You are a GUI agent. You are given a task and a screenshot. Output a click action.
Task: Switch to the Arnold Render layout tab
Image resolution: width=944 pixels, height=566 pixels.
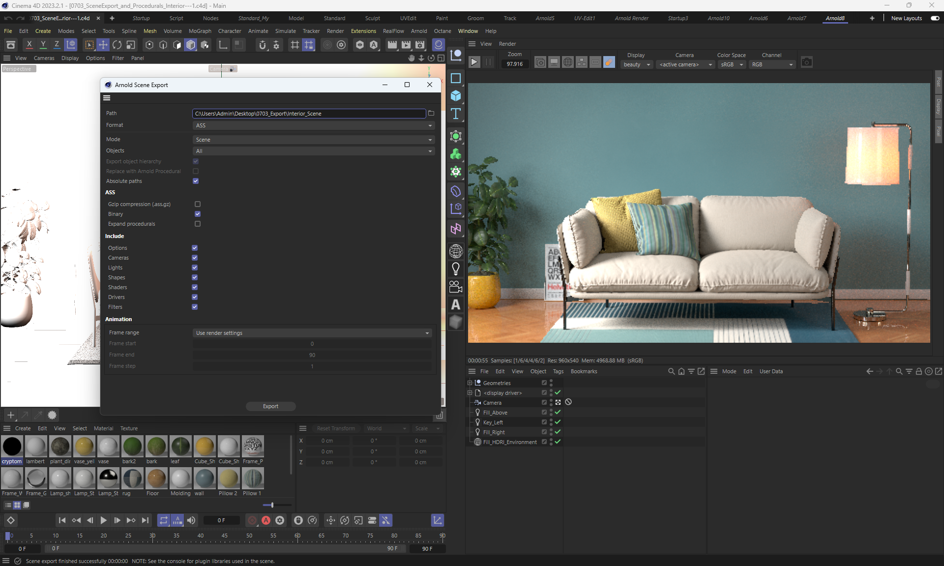point(631,18)
